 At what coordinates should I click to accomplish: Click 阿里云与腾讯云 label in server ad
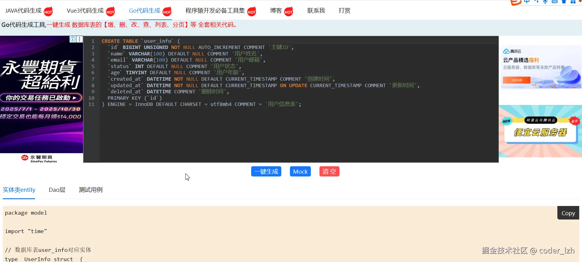pos(541,120)
